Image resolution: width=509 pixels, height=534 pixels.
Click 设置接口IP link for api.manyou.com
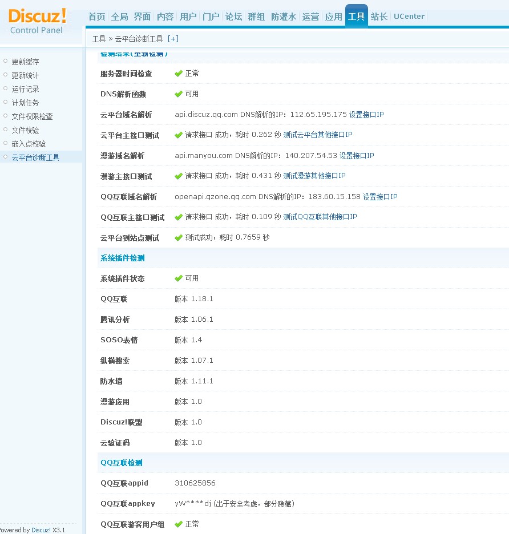click(357, 156)
